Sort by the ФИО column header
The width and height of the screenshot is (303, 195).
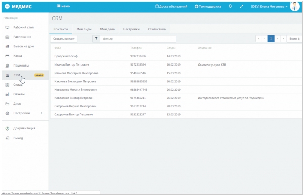click(x=58, y=48)
